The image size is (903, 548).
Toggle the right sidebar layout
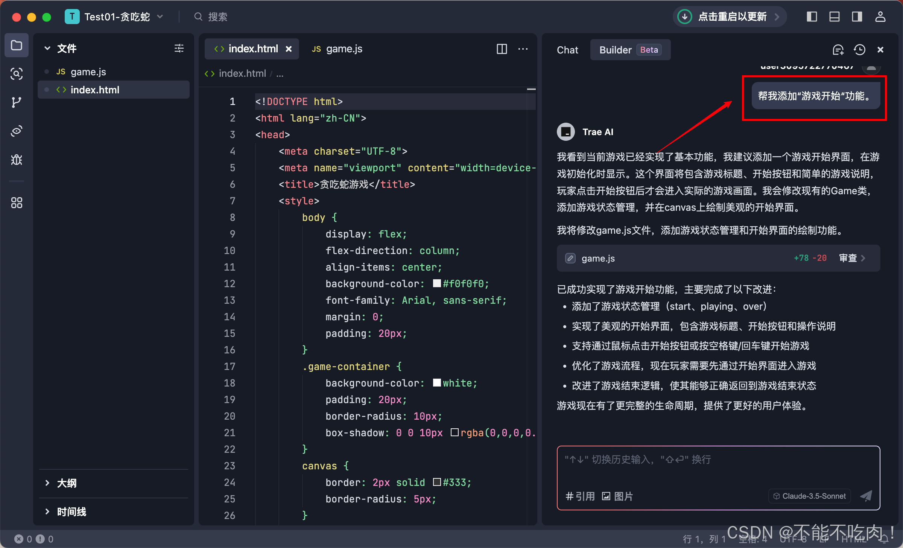coord(857,17)
